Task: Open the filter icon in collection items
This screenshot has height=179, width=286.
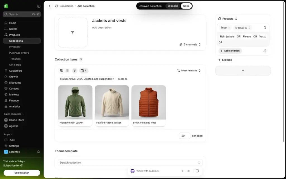Action: click(x=75, y=71)
